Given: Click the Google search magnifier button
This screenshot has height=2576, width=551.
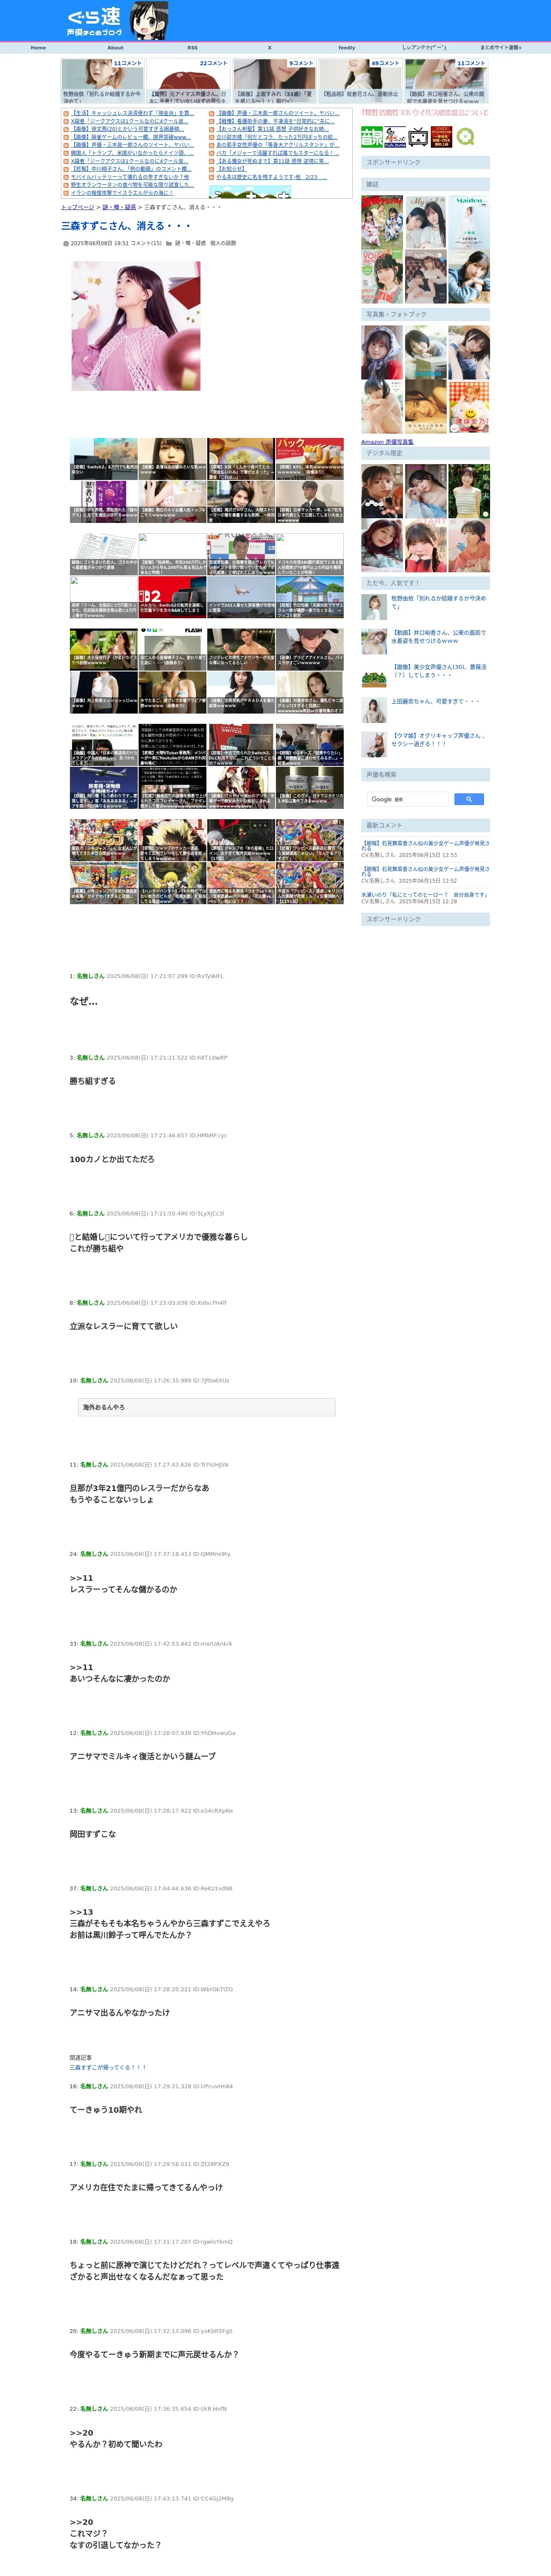Looking at the screenshot, I should click(x=468, y=799).
